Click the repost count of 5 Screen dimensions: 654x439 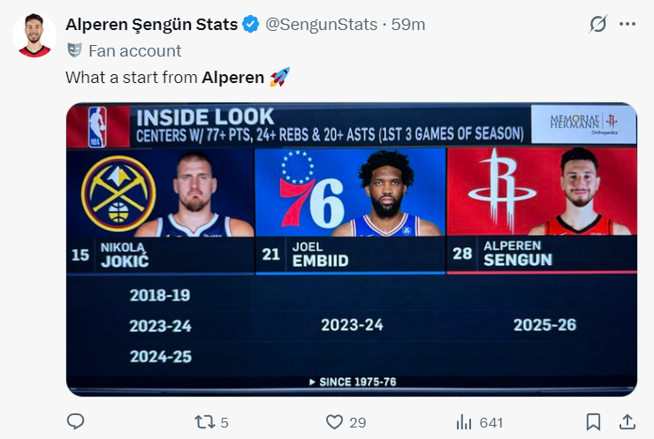coord(224,422)
